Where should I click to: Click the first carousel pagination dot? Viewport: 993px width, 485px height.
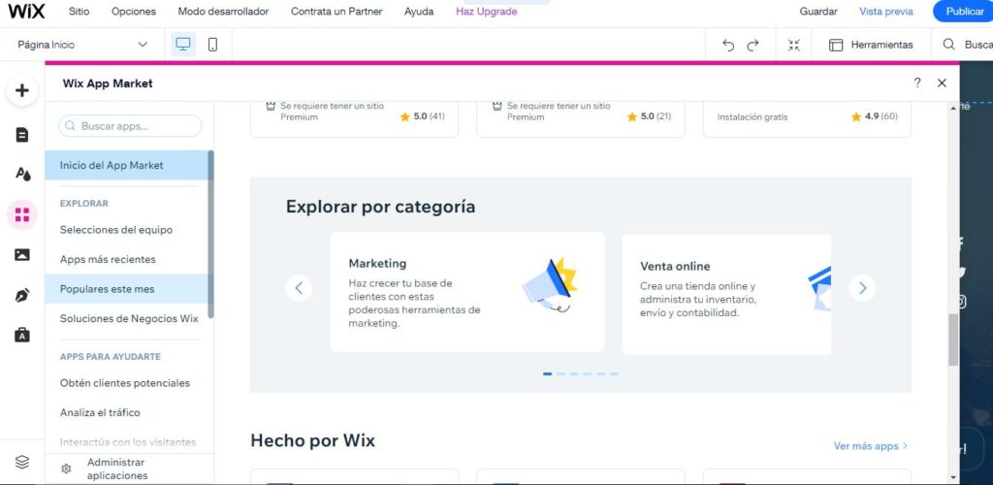click(x=548, y=373)
